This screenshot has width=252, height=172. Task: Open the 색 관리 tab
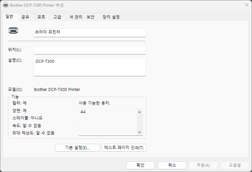click(76, 17)
